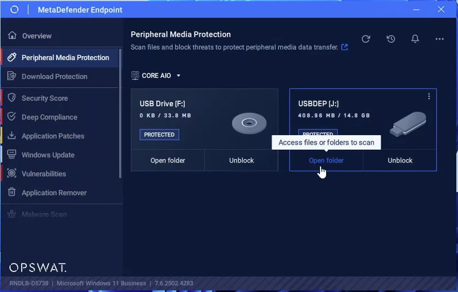Click the Security Score shield icon
Viewport: 458px width, 292px height.
tap(12, 97)
